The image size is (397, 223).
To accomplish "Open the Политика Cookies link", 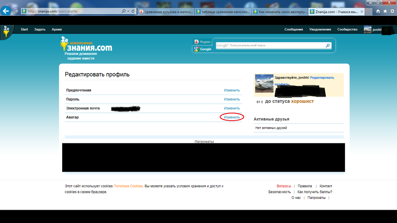I will click(x=128, y=186).
